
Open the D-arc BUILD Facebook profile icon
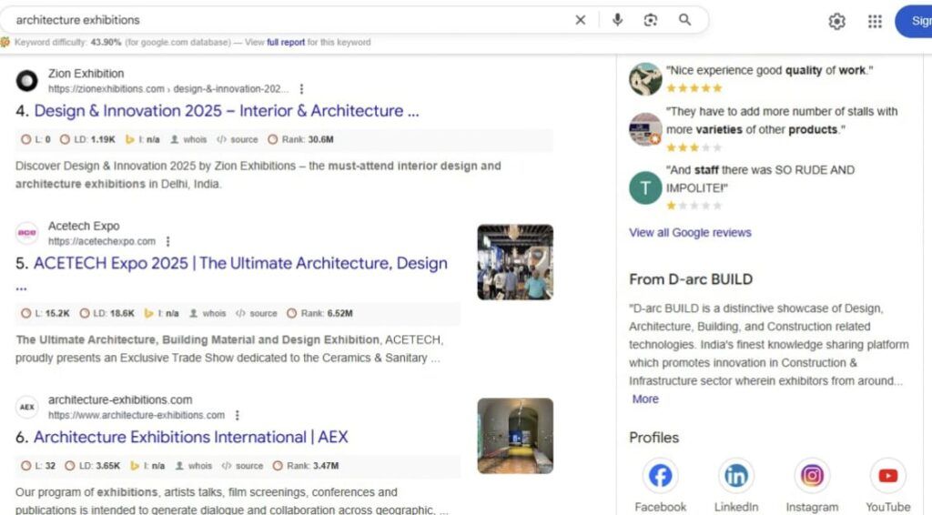[x=661, y=476]
